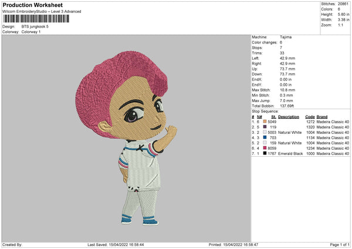This screenshot has height=249, width=352.
Task: Click the Last Saved timestamp
Action: [x=116, y=245]
